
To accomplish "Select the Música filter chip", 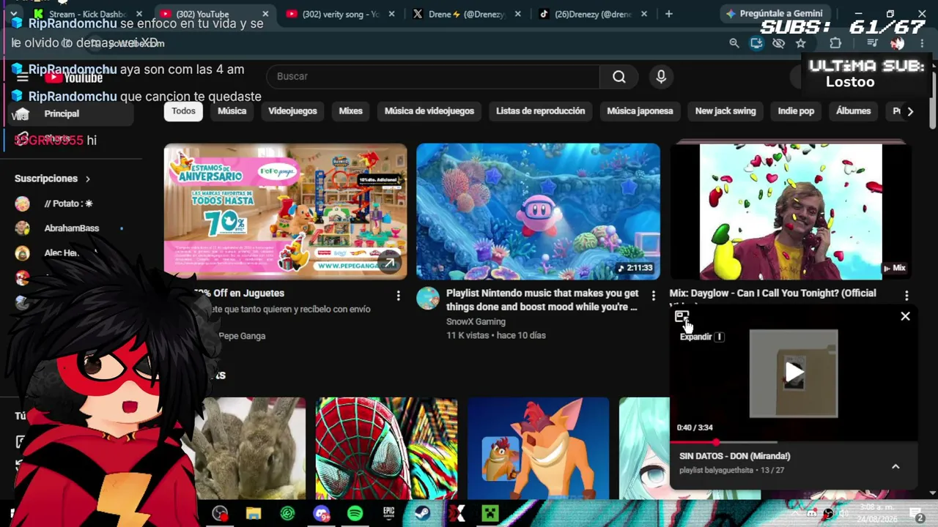I will click(x=232, y=111).
